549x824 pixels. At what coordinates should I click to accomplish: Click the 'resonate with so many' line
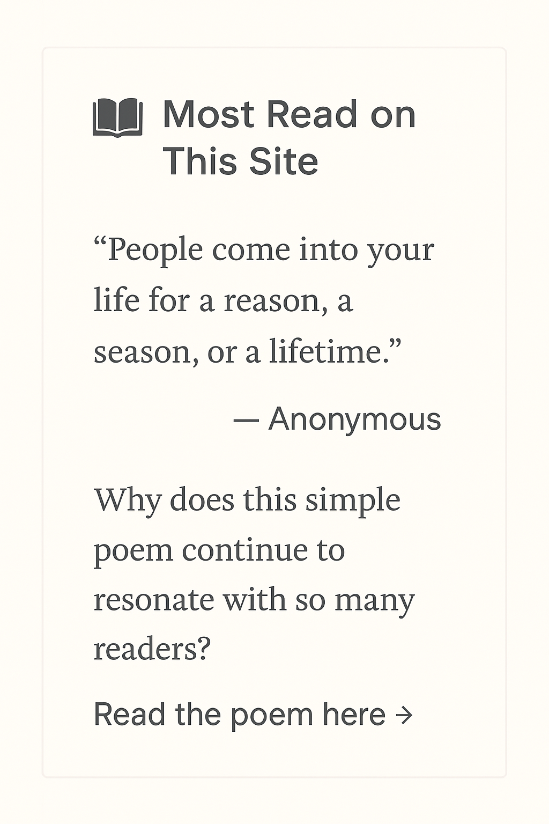[x=254, y=600]
